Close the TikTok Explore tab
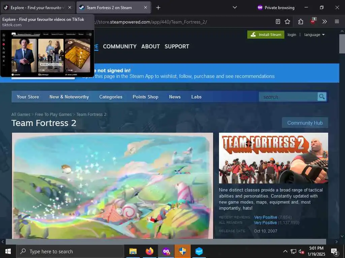This screenshot has width=345, height=258. [70, 7]
